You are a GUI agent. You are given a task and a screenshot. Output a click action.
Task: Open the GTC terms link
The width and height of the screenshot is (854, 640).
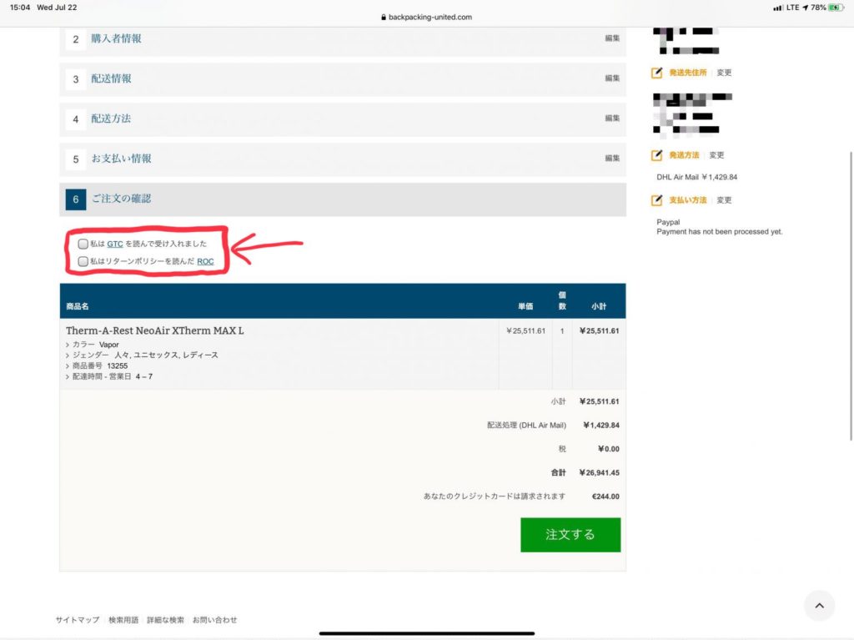tap(115, 244)
